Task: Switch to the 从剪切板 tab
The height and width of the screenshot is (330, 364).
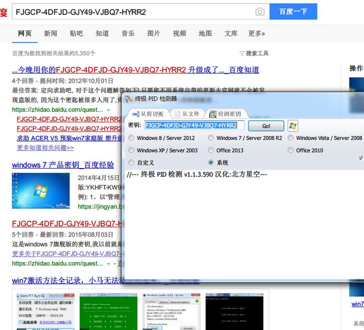Action: pyautogui.click(x=148, y=114)
